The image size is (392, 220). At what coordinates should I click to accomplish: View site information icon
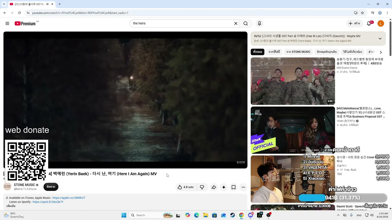point(28,13)
